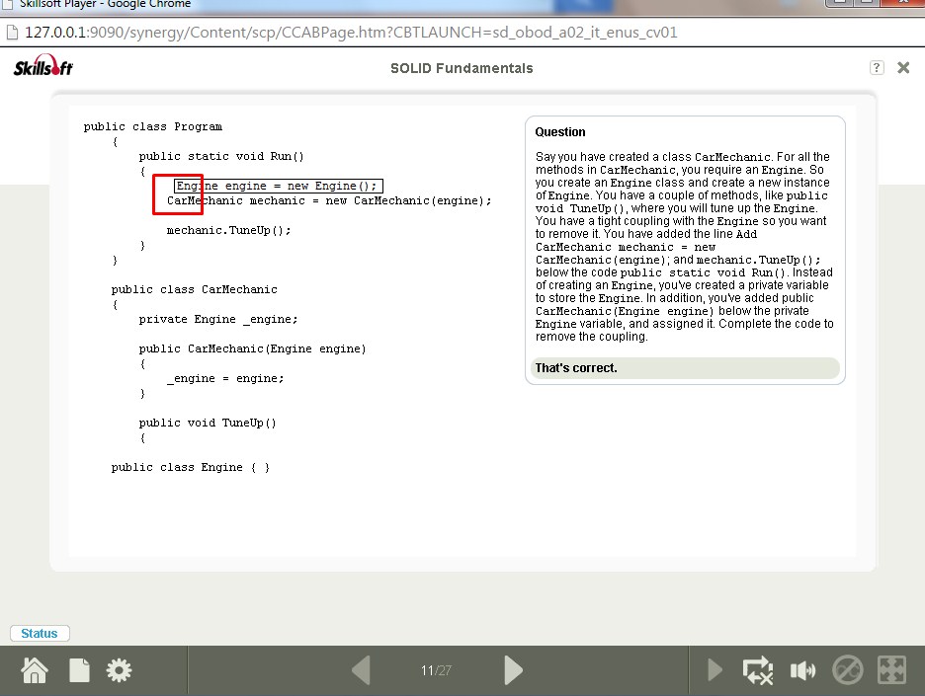
Task: Click the public class Program line
Action: point(153,126)
